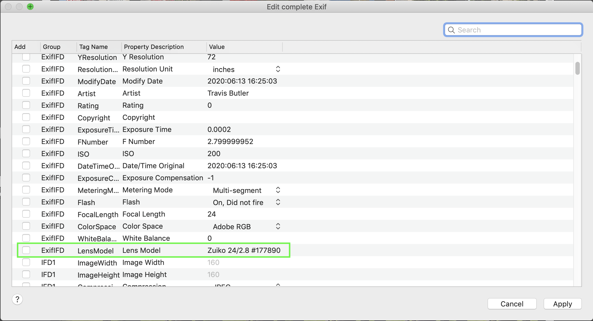Select the Rating value '0'
Viewport: 593px width, 321px height.
point(210,105)
